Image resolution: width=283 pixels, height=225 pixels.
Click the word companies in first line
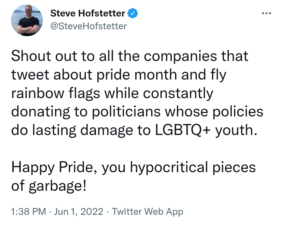180,57
